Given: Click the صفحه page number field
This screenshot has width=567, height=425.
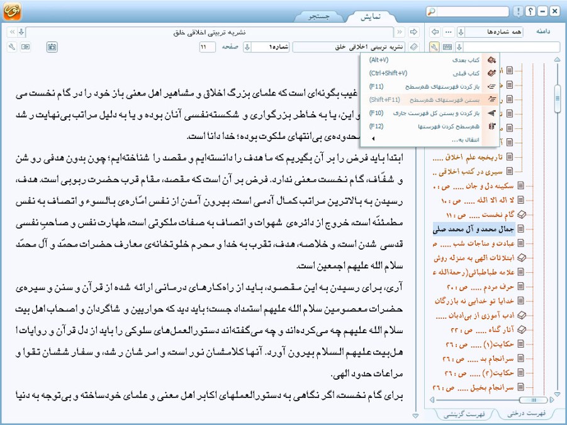Looking at the screenshot, I should click(x=207, y=47).
